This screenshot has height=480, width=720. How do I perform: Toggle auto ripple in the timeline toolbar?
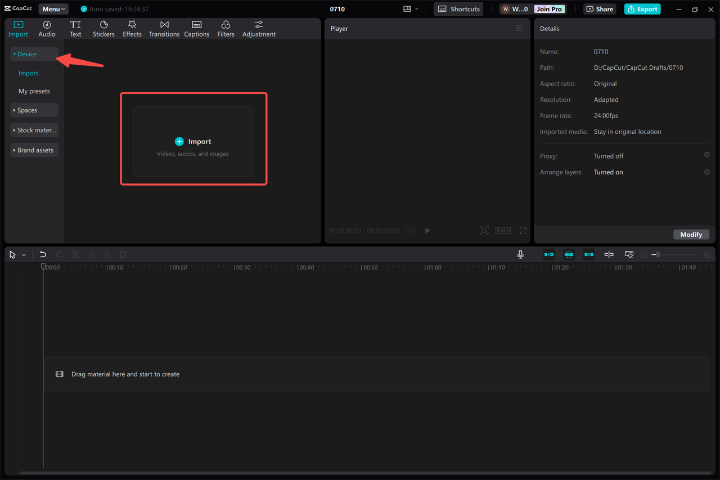click(548, 254)
